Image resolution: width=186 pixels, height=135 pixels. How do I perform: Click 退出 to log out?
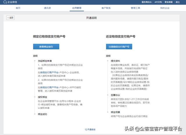(x=178, y=2)
